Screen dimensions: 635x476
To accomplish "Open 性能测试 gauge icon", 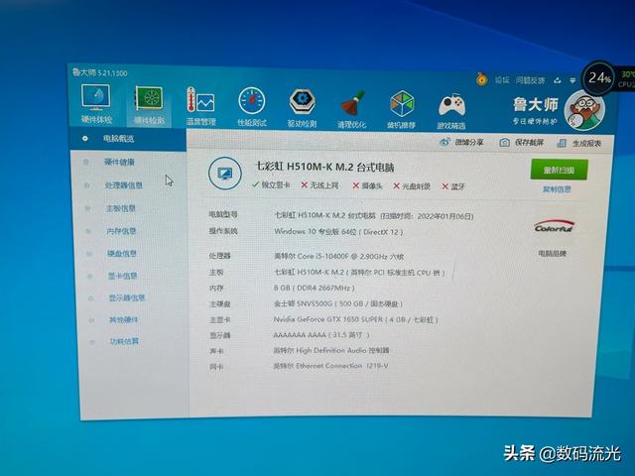I will pos(251,107).
